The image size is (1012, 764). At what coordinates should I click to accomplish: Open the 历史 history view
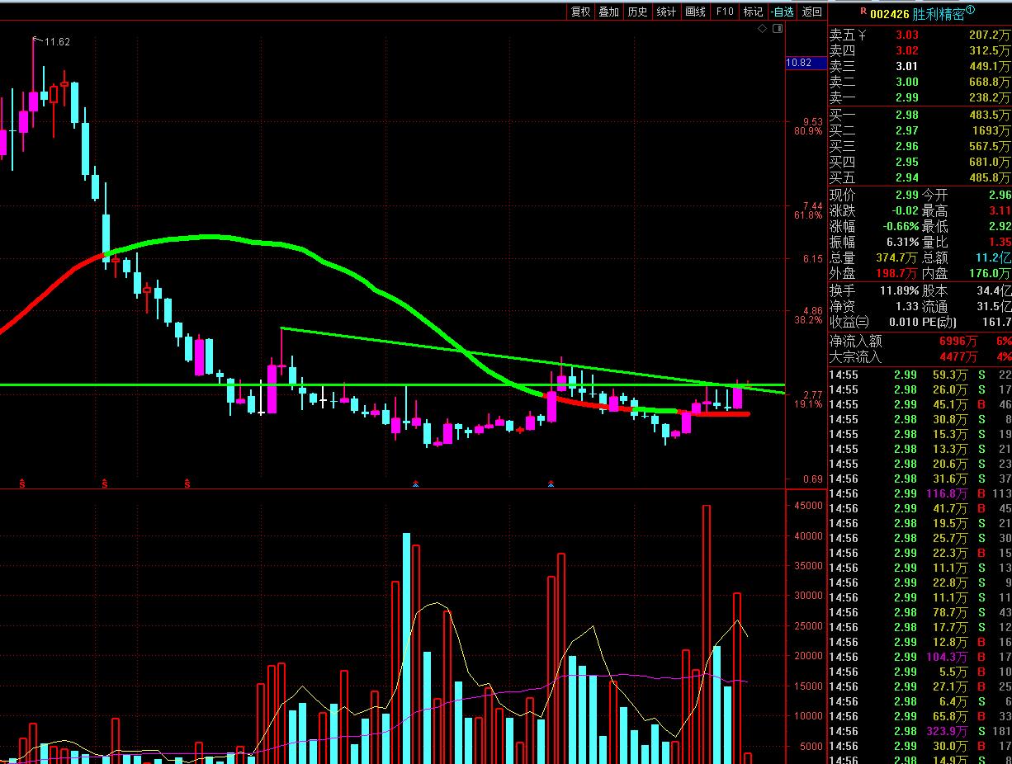click(637, 12)
